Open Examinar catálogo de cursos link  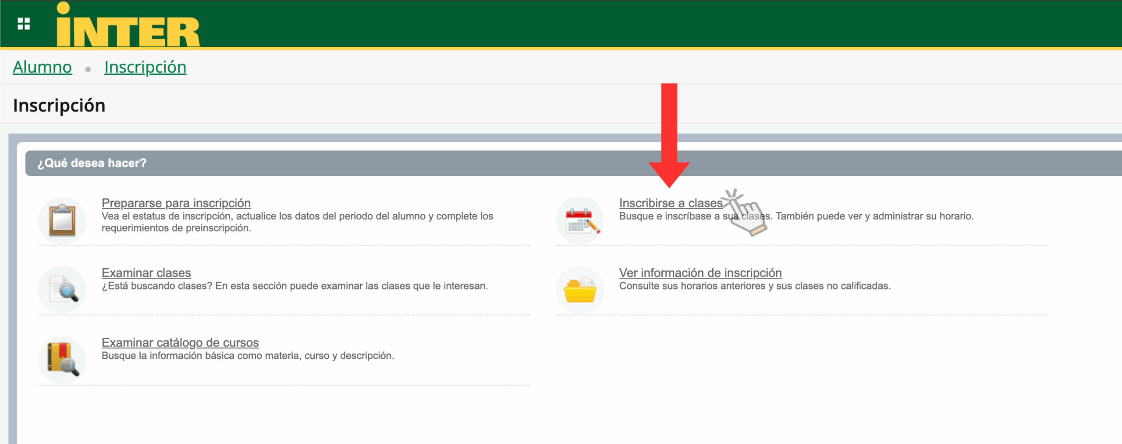180,343
